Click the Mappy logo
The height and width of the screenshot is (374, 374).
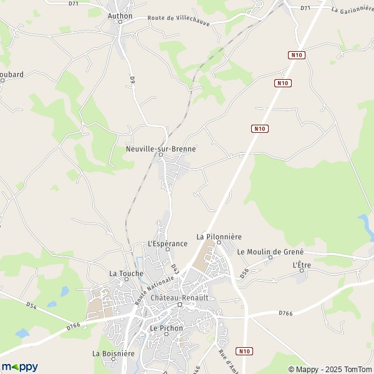click(20, 367)
